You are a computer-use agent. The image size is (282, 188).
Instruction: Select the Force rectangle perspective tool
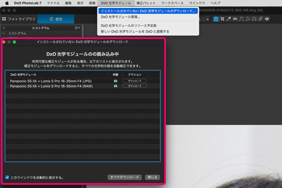248,19
